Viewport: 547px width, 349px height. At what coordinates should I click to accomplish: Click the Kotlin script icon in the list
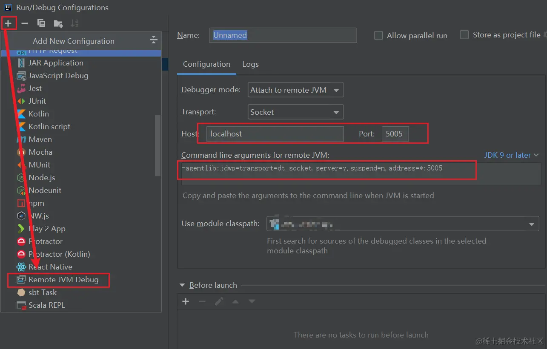click(x=21, y=127)
